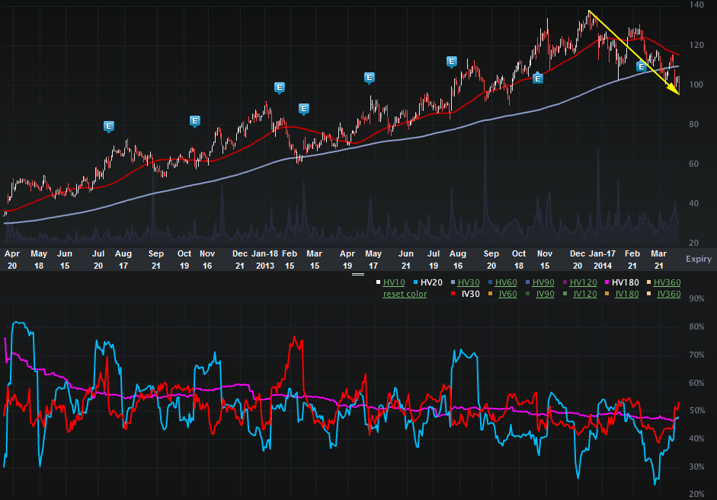Enable the IV120 series

tap(585, 294)
